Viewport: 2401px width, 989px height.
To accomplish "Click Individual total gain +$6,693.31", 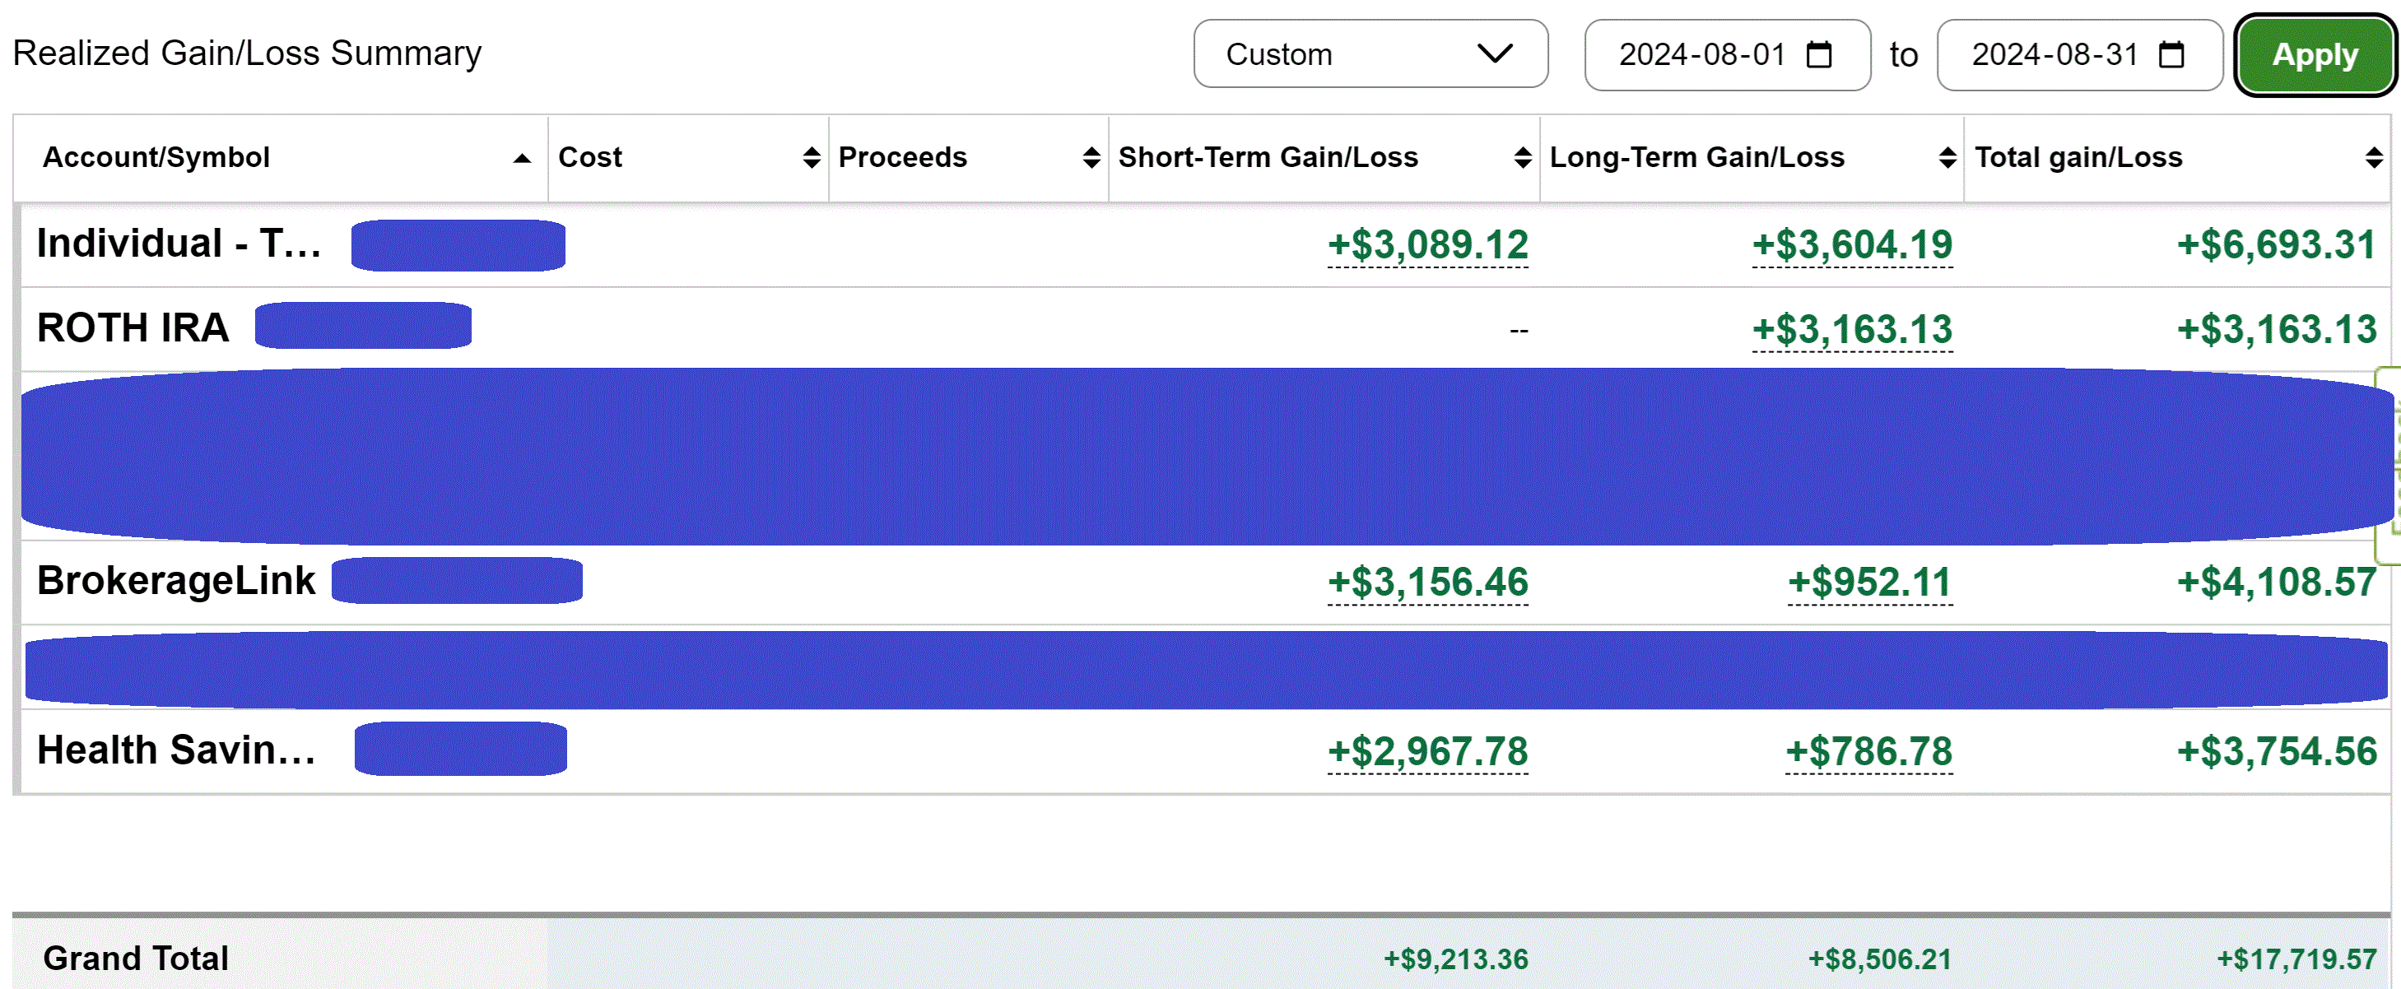I will 2276,245.
